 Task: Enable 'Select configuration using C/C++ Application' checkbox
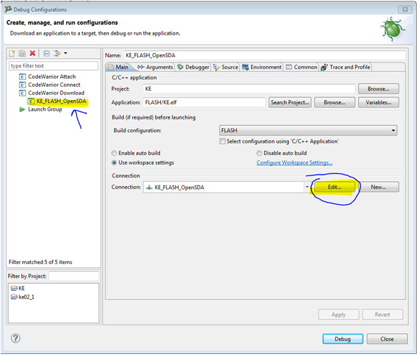pyautogui.click(x=222, y=141)
